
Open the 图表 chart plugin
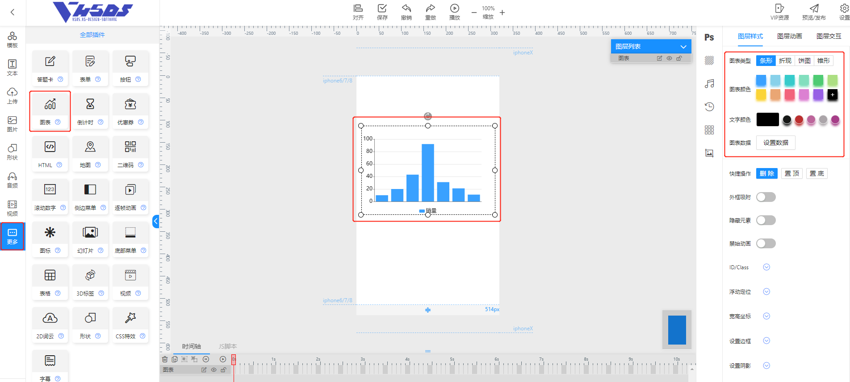(x=50, y=111)
